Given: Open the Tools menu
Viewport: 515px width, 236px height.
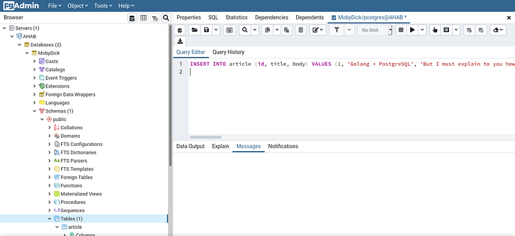Looking at the screenshot, I should click(103, 6).
